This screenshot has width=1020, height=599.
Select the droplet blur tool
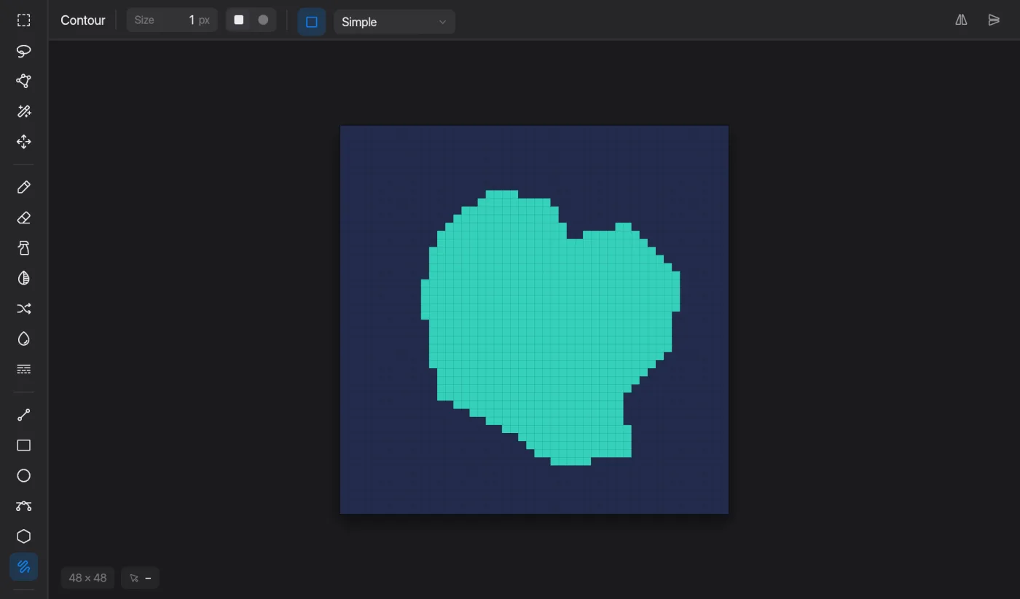24,339
